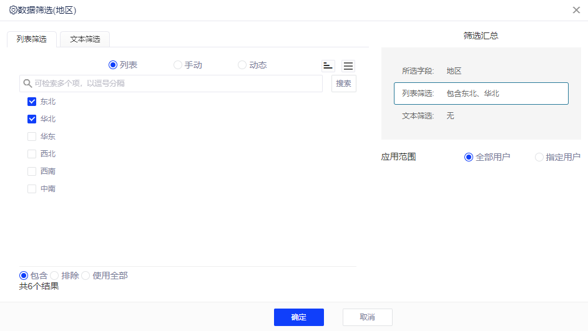The image size is (588, 331).
Task: Click the gear icon beside 数据筛选 title
Action: pyautogui.click(x=12, y=10)
